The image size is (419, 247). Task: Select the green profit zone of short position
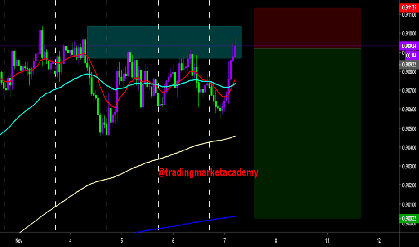point(308,133)
